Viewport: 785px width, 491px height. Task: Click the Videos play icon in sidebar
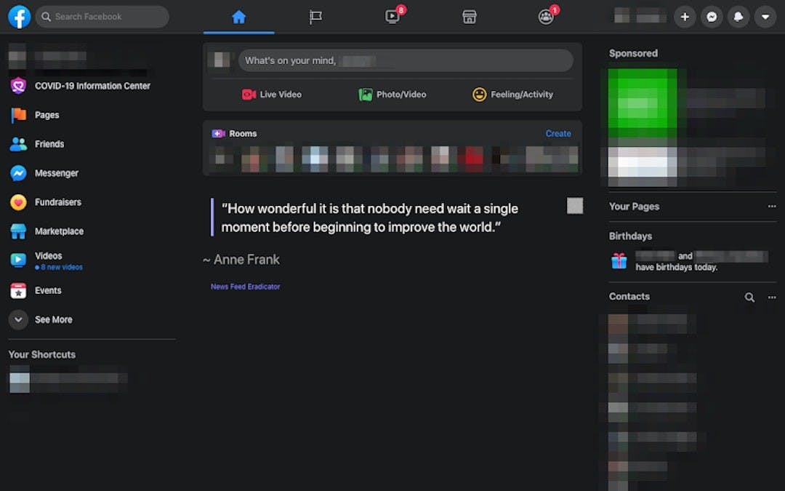coord(18,260)
